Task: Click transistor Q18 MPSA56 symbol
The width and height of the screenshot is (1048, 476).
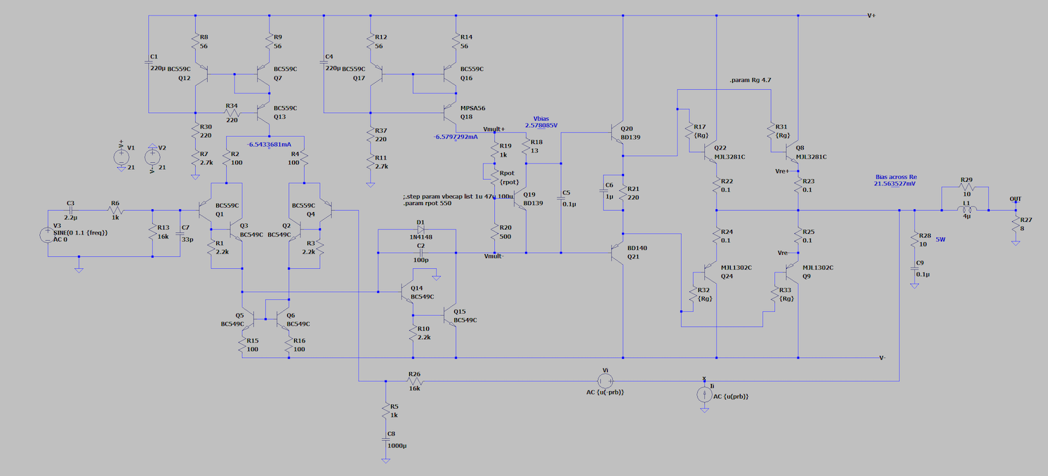Action: click(450, 112)
